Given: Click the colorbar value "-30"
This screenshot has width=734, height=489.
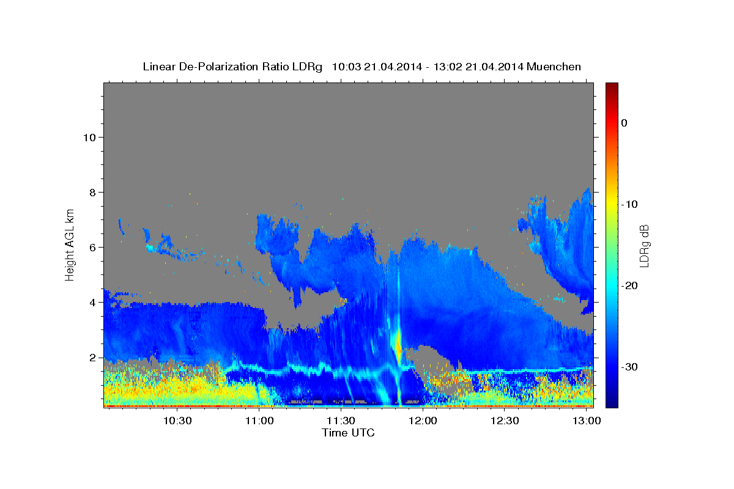Looking at the screenshot, I should [x=629, y=367].
